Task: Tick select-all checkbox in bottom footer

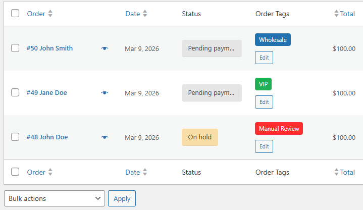Action: 15,172
